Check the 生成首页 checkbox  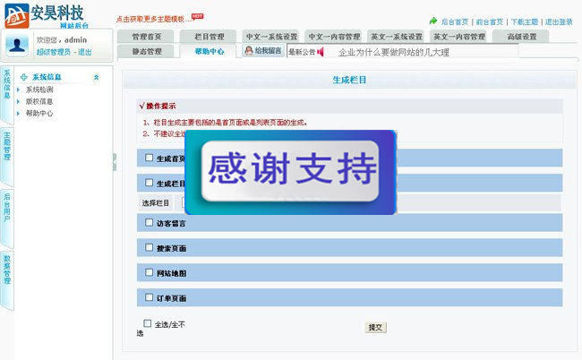click(149, 158)
